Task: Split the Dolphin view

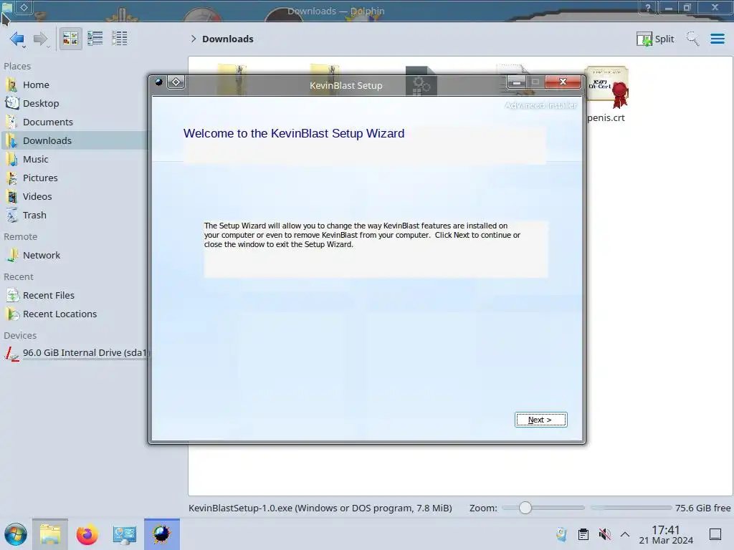Action: (655, 39)
